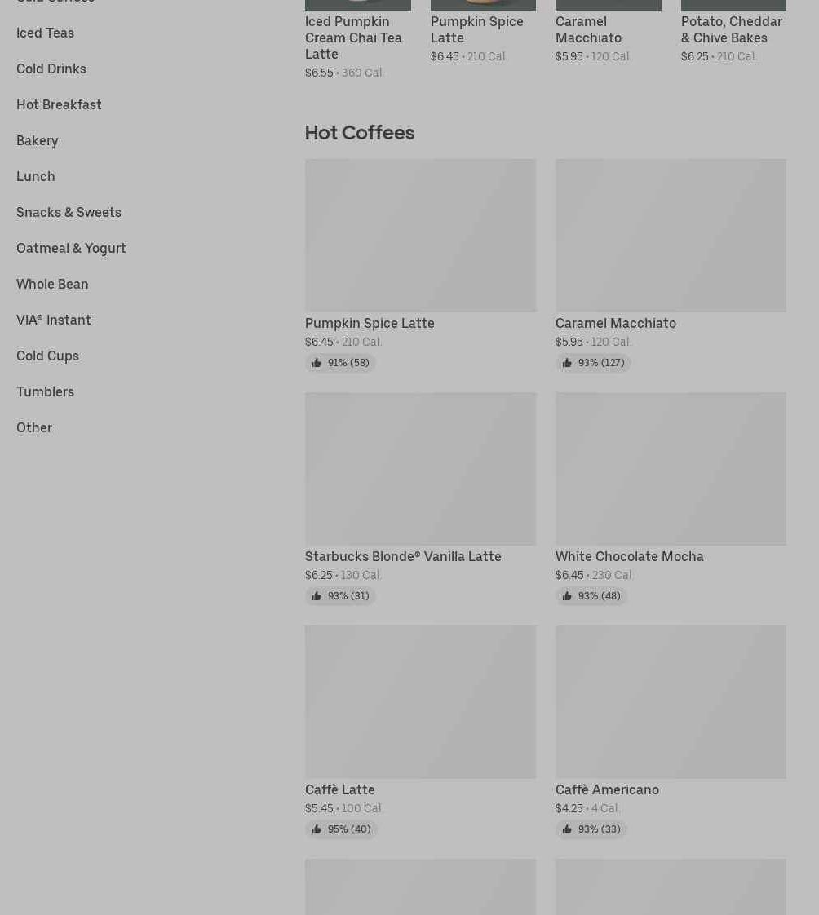Select Oatmeal & Yogurt in sidebar
Viewport: 819px width, 915px height.
pos(71,248)
